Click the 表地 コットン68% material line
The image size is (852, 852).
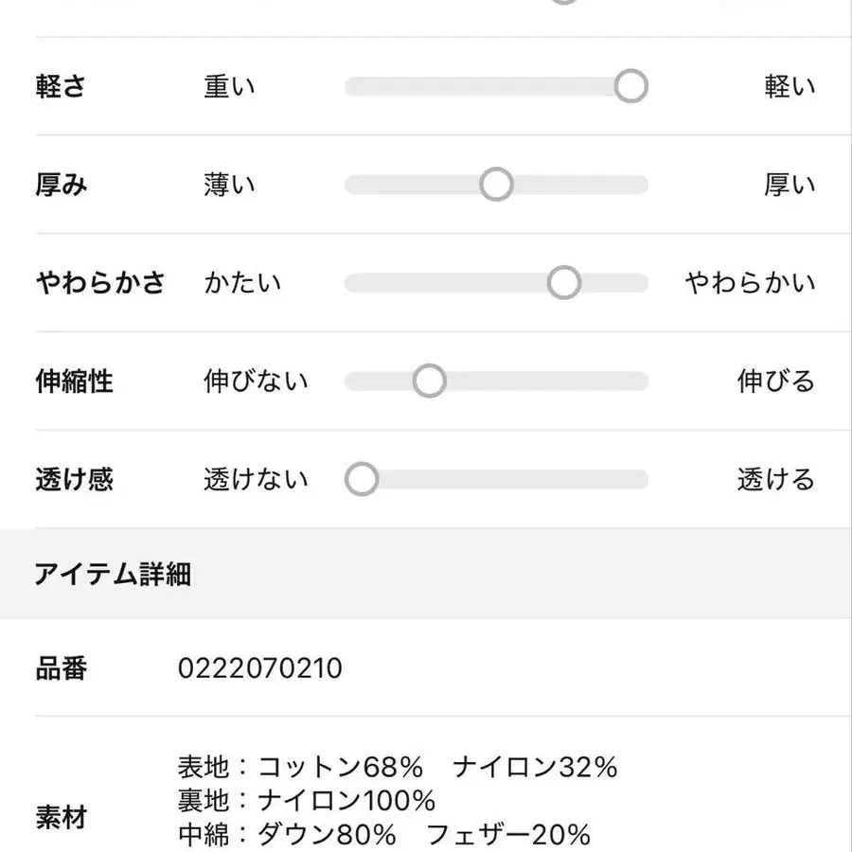[x=398, y=767]
